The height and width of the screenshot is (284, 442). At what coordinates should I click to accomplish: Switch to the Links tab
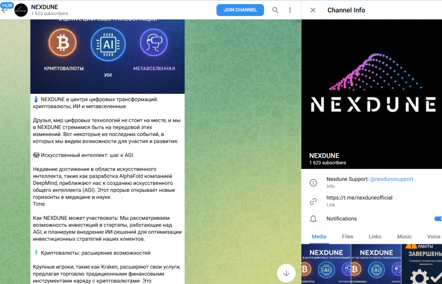click(x=375, y=237)
